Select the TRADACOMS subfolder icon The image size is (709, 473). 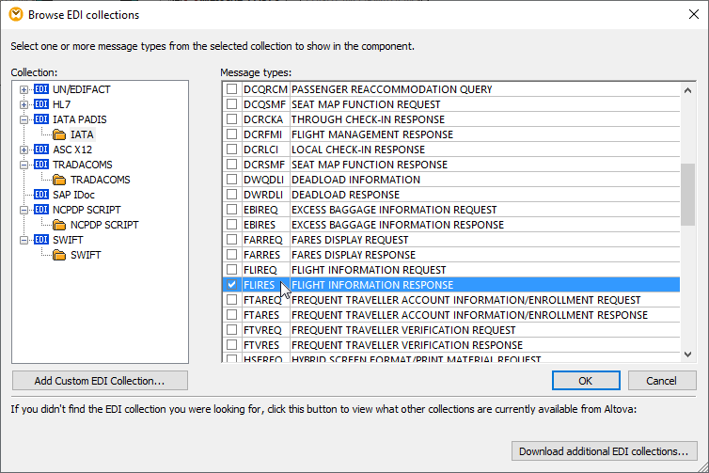(x=59, y=180)
